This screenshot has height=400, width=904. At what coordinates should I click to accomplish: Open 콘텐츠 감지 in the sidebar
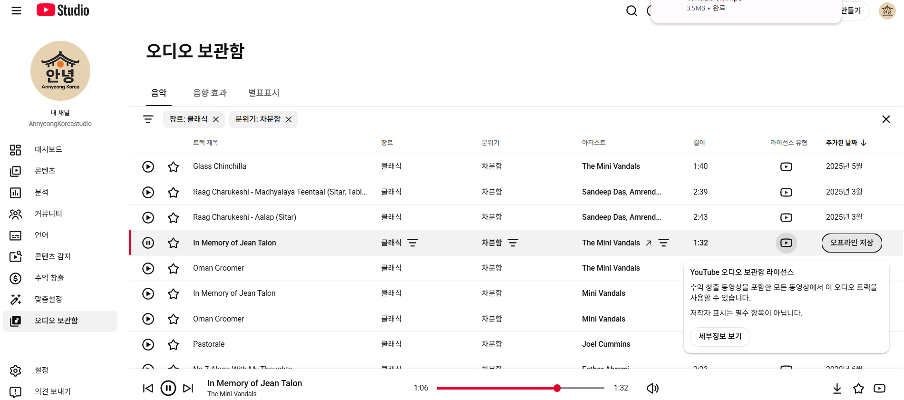tap(60, 256)
